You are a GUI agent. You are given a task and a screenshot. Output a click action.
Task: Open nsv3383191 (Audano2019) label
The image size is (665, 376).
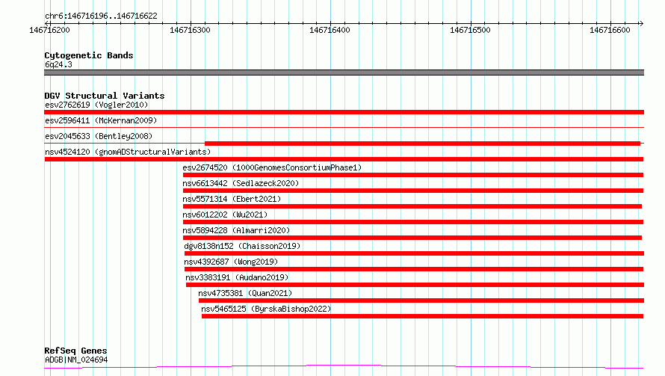pyautogui.click(x=237, y=277)
